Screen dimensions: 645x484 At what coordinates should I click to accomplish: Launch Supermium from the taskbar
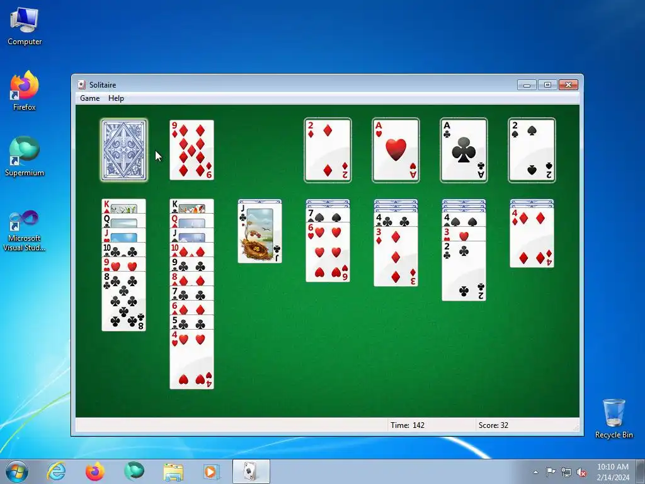[x=134, y=471]
